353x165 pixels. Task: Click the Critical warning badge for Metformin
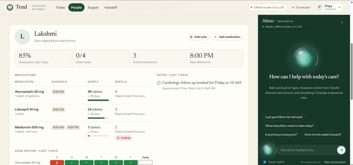point(124,138)
